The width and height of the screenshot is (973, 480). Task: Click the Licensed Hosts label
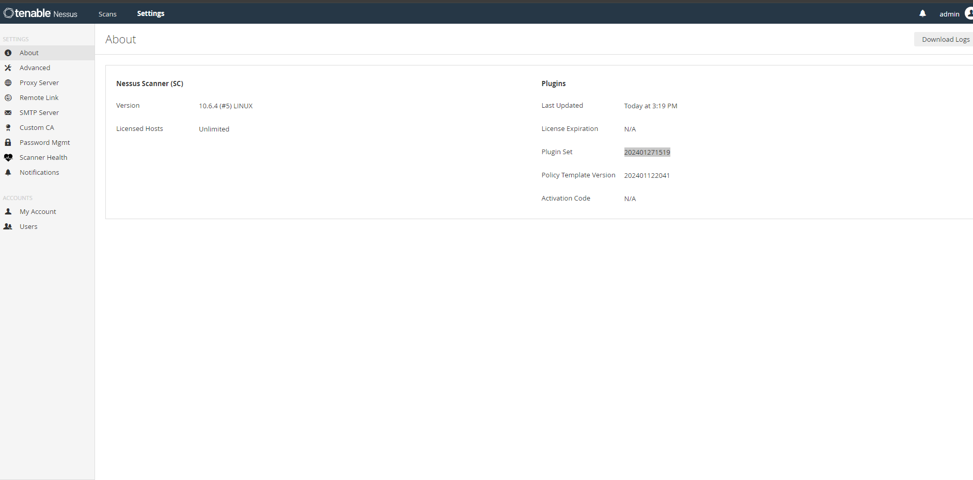139,128
